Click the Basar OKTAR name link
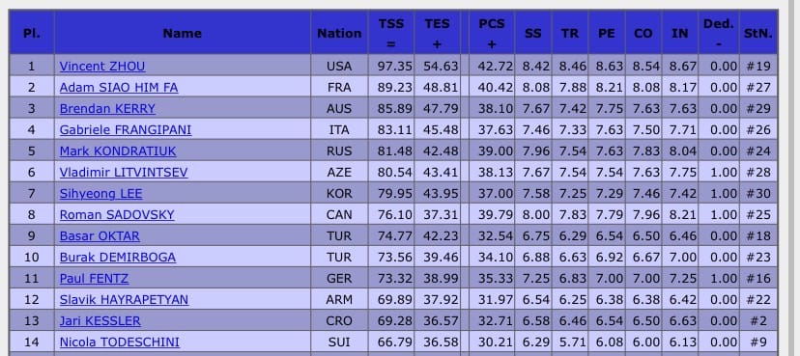The height and width of the screenshot is (356, 800). click(100, 236)
